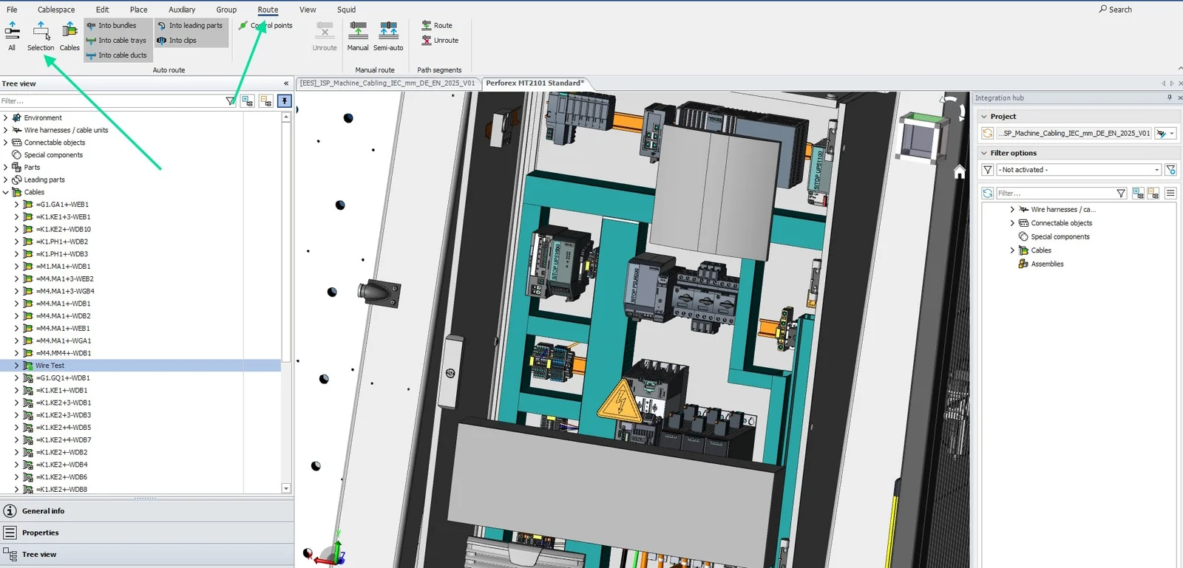Open the Cablespace ribbon tab
This screenshot has width=1183, height=568.
click(56, 10)
